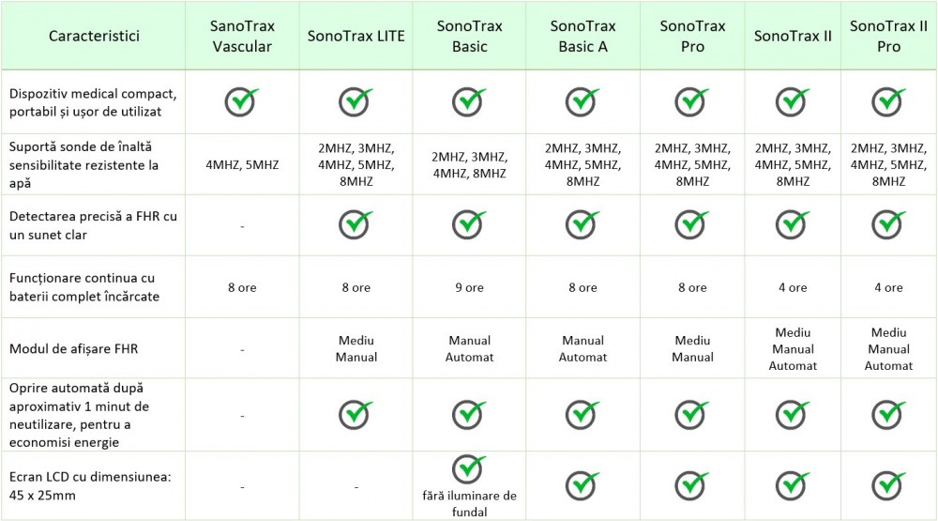Screen dimensions: 938x521
Task: Select the Caracteristici header cell
Action: 94,36
